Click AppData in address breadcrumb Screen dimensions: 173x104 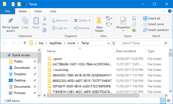tap(55, 43)
